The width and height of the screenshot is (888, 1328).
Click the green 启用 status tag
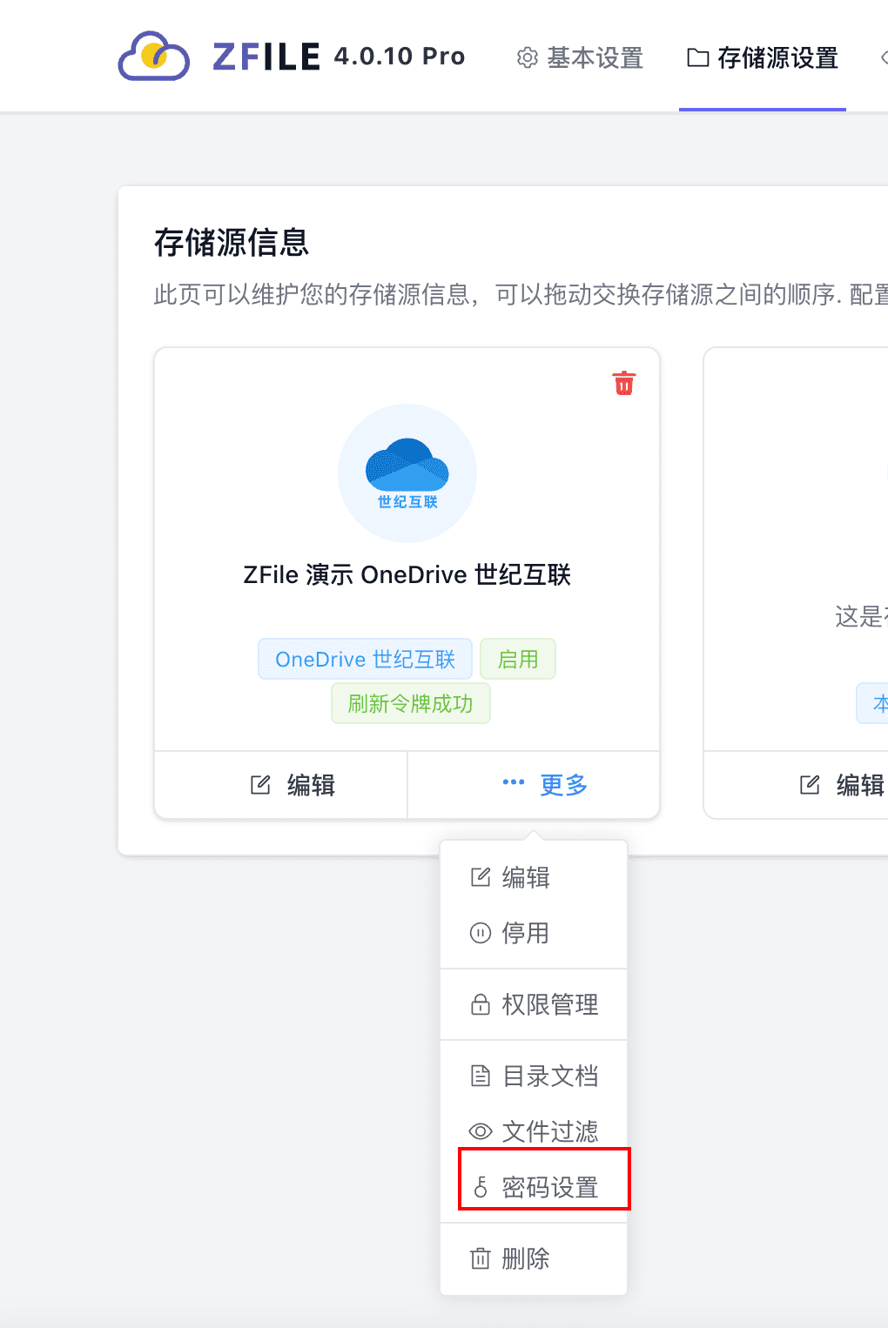tap(518, 659)
